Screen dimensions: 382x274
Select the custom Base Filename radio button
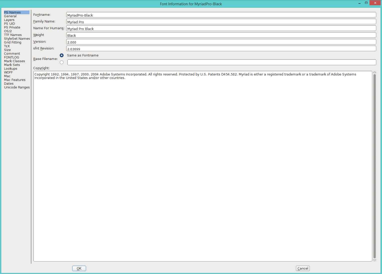click(62, 62)
